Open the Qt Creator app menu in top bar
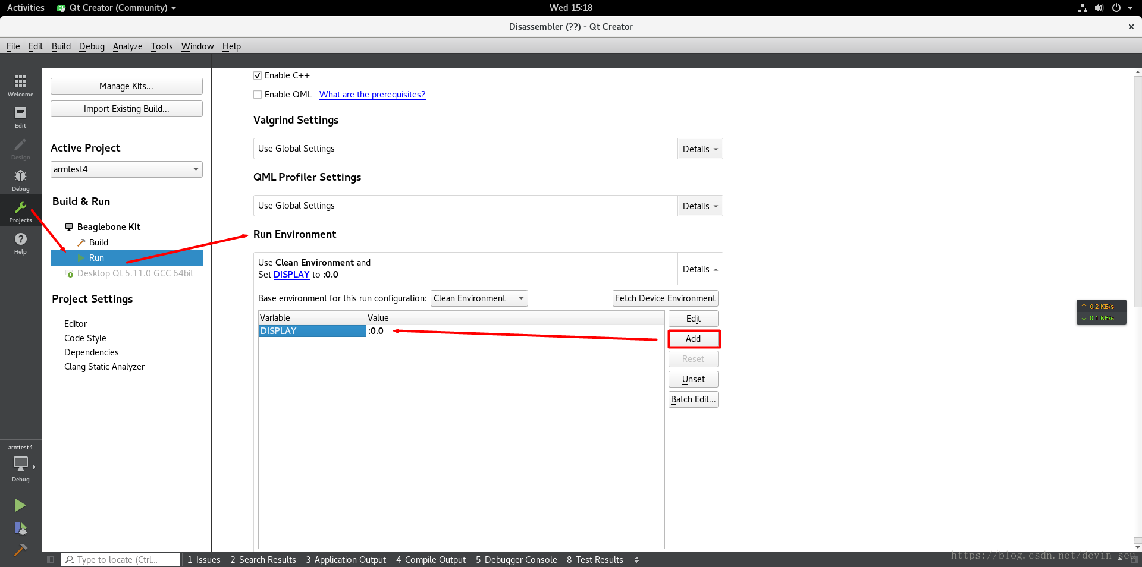The width and height of the screenshot is (1142, 567). pos(117,8)
